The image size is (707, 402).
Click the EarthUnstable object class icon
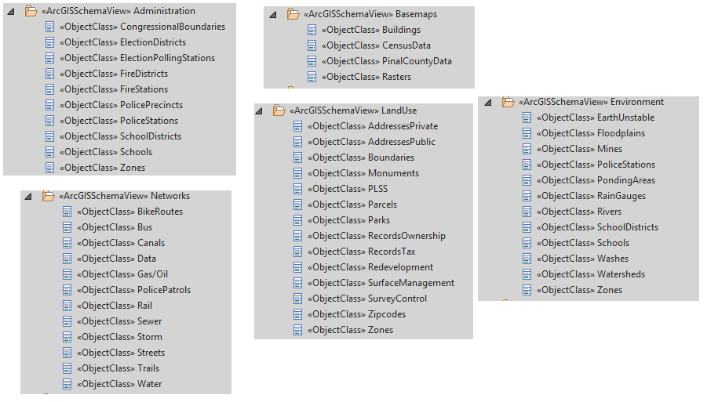527,118
